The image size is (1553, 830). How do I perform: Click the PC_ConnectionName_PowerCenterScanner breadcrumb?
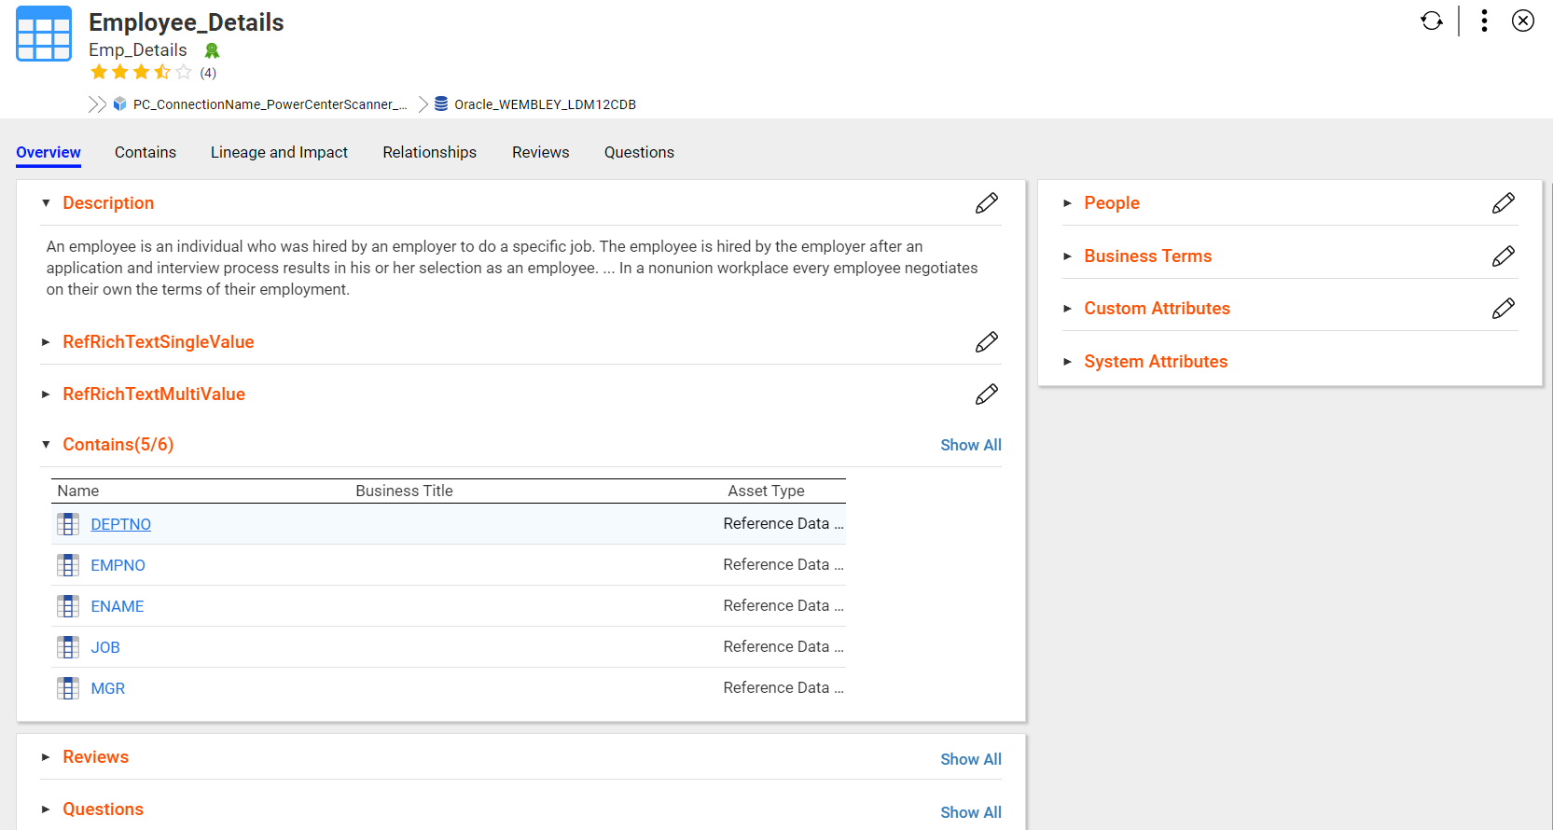270,104
